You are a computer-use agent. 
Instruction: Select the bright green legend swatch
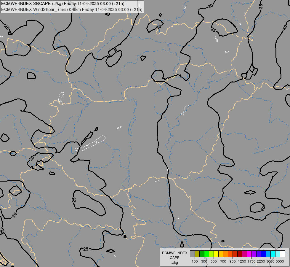206,254
